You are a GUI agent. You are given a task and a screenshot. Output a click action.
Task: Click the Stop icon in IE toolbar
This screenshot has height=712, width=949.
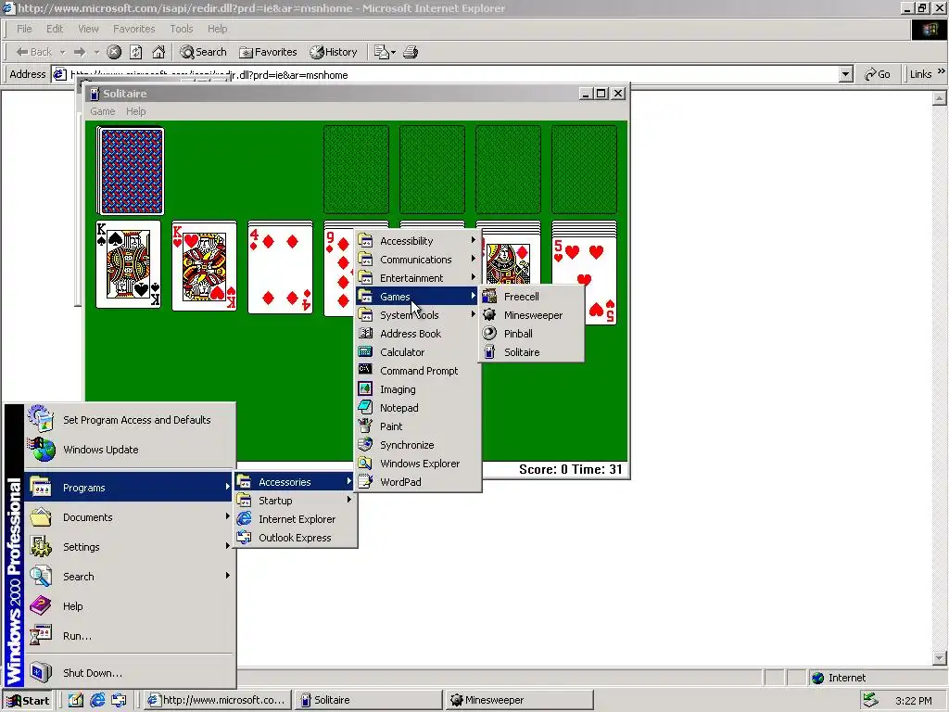pos(114,52)
